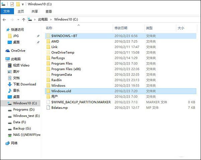Image resolution: width=201 pixels, height=160 pixels.
Task: Expand the chevron before 此电脑 in address bar
Action: coord(35,20)
